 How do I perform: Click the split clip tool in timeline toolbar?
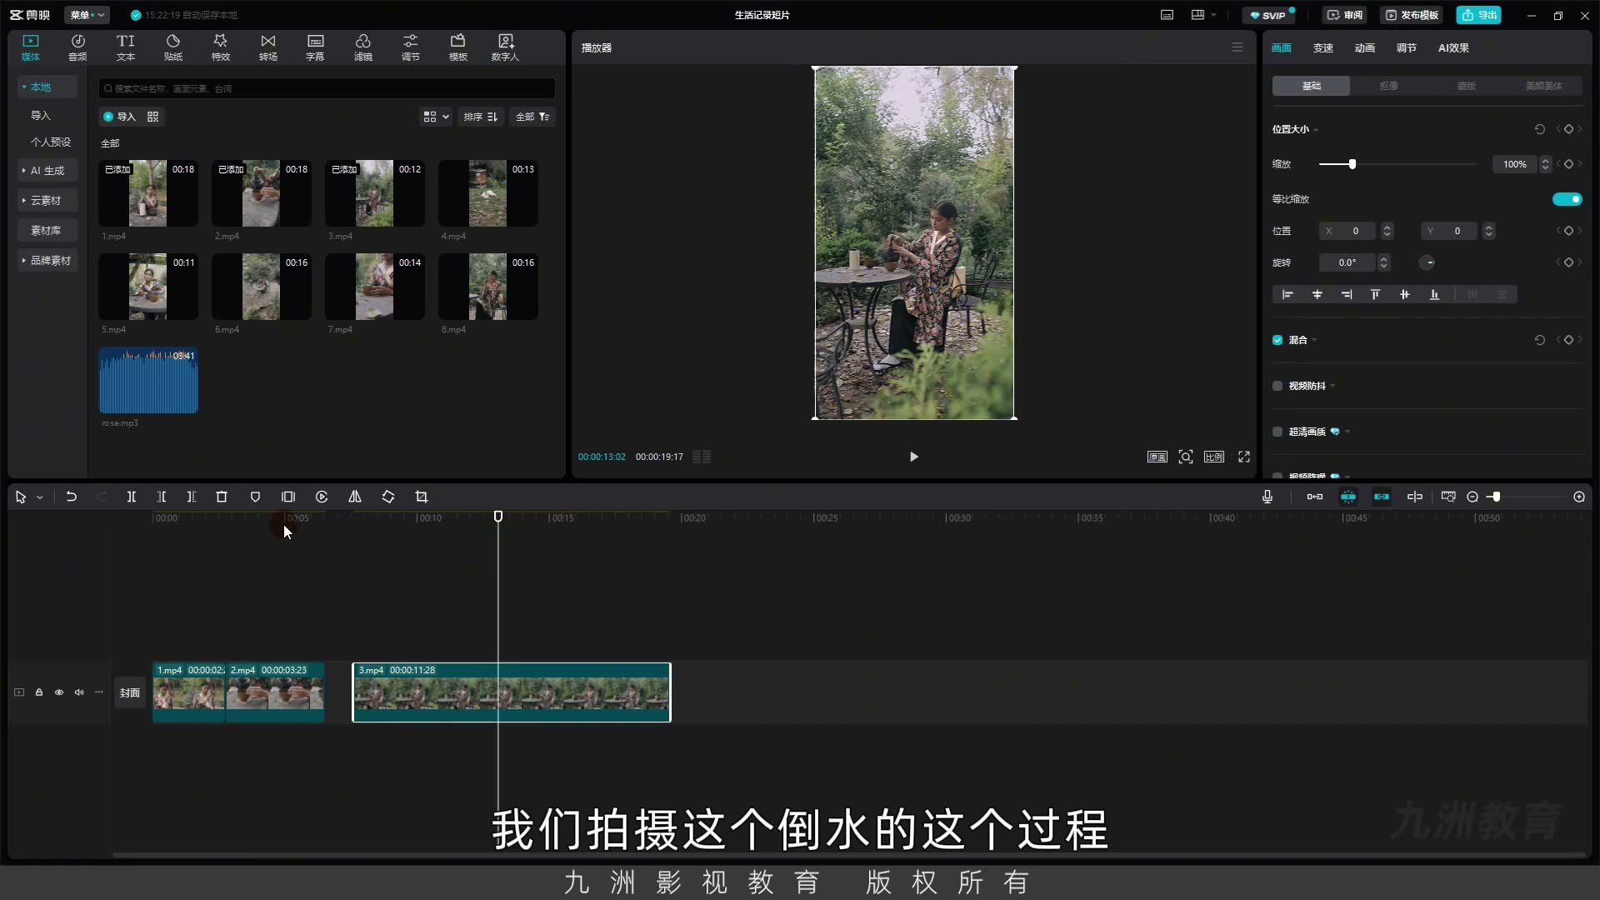tap(132, 497)
